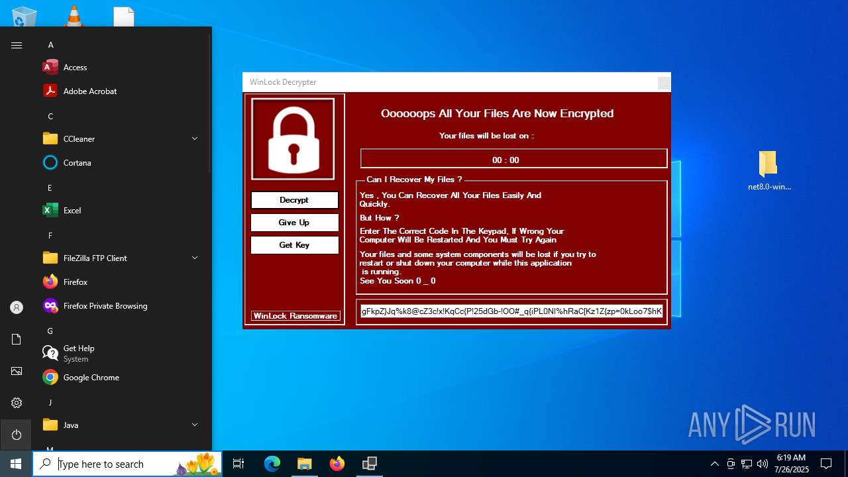Open the Java folder in Start menu
This screenshot has width=848, height=477.
click(x=70, y=425)
